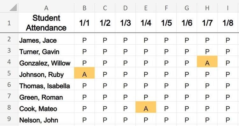Select row 1 header
The width and height of the screenshot is (239, 126).
click(9, 22)
